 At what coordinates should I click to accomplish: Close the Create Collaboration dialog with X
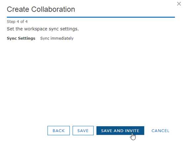pos(179,4)
